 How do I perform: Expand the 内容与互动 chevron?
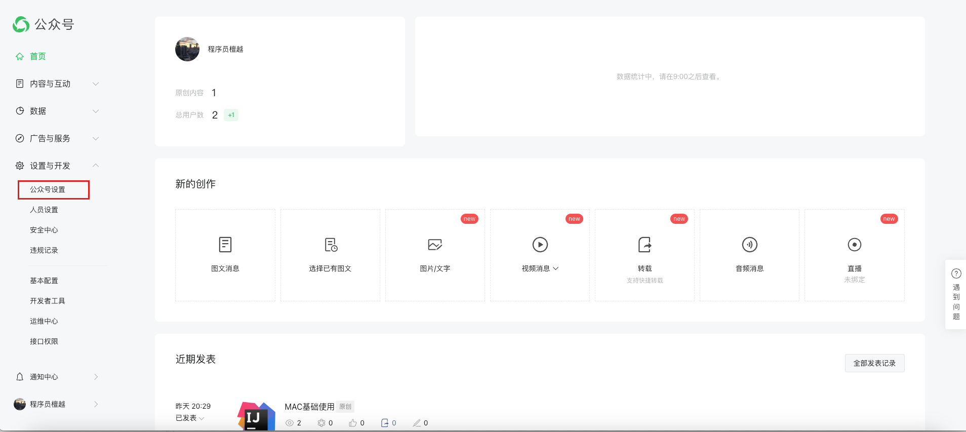tap(96, 84)
